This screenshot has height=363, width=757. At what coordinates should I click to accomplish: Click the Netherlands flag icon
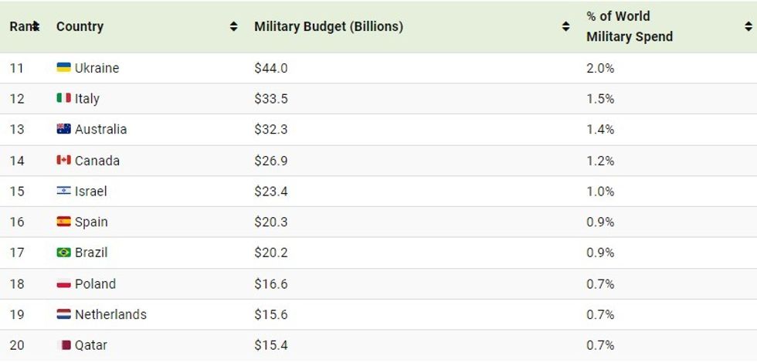(63, 314)
